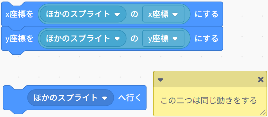Click the yellow comment's header bar
This screenshot has width=268, height=117.
click(210, 79)
